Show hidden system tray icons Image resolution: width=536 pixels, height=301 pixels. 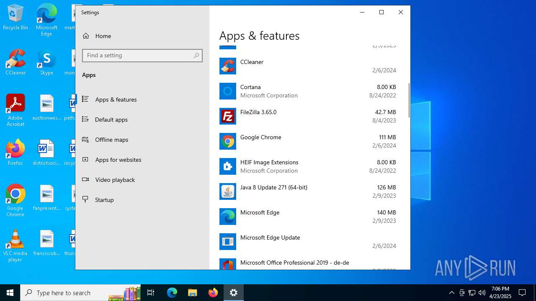point(451,293)
